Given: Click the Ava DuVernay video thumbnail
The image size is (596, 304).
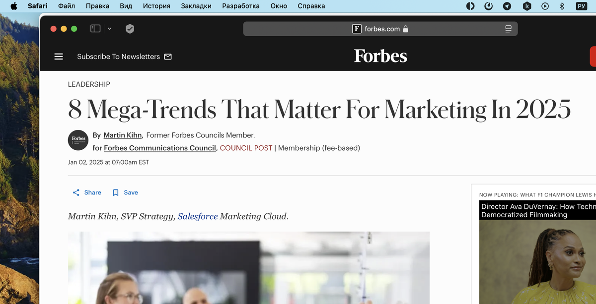Looking at the screenshot, I should (x=537, y=262).
